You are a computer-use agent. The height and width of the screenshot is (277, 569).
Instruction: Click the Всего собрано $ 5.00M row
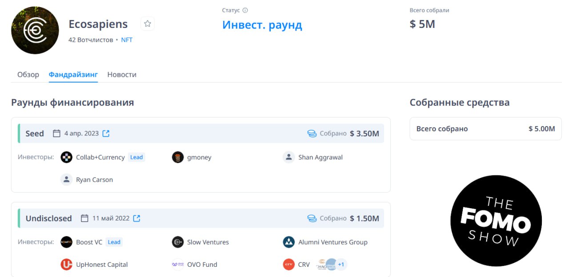pyautogui.click(x=485, y=129)
